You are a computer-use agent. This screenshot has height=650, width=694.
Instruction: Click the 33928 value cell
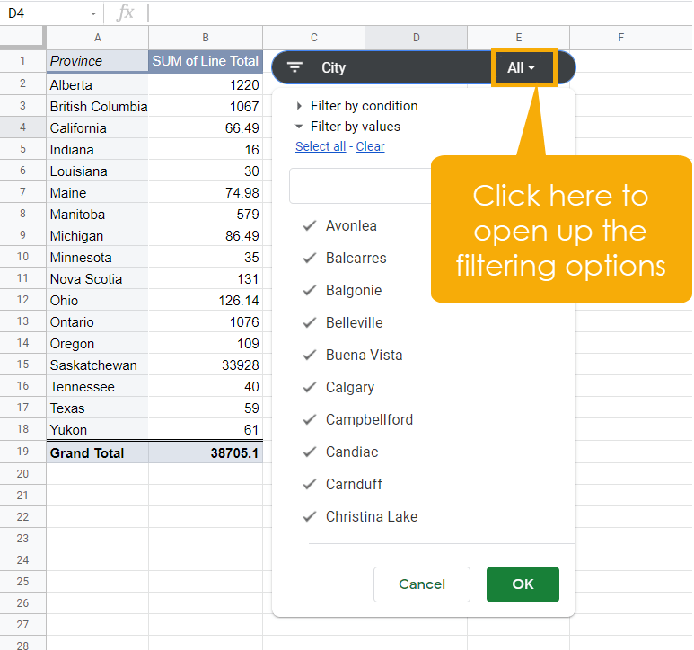coord(206,365)
